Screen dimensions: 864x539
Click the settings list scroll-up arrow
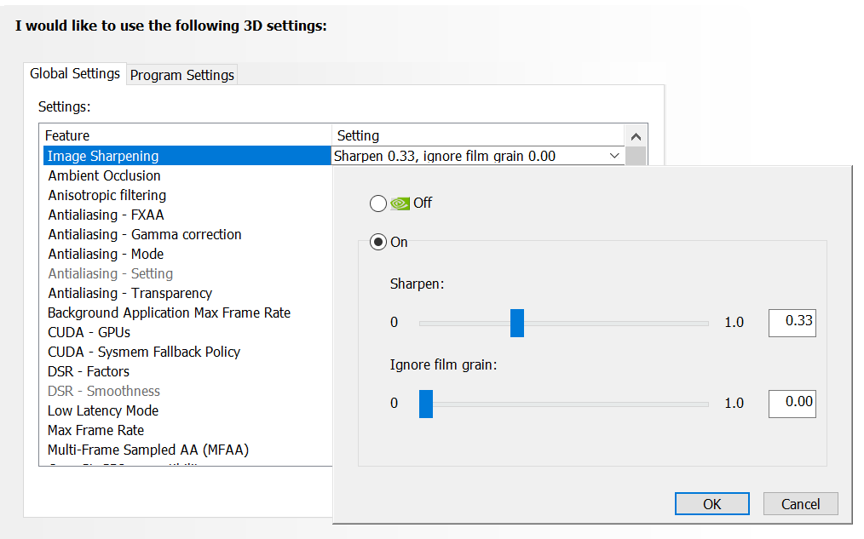click(x=636, y=136)
